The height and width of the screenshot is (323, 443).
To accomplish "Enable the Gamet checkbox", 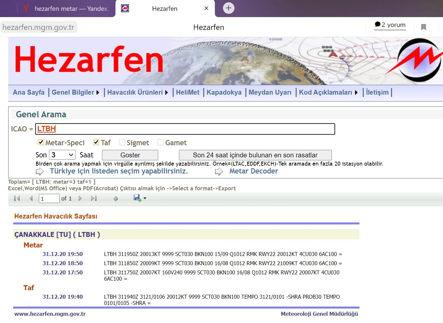I will click(x=161, y=142).
